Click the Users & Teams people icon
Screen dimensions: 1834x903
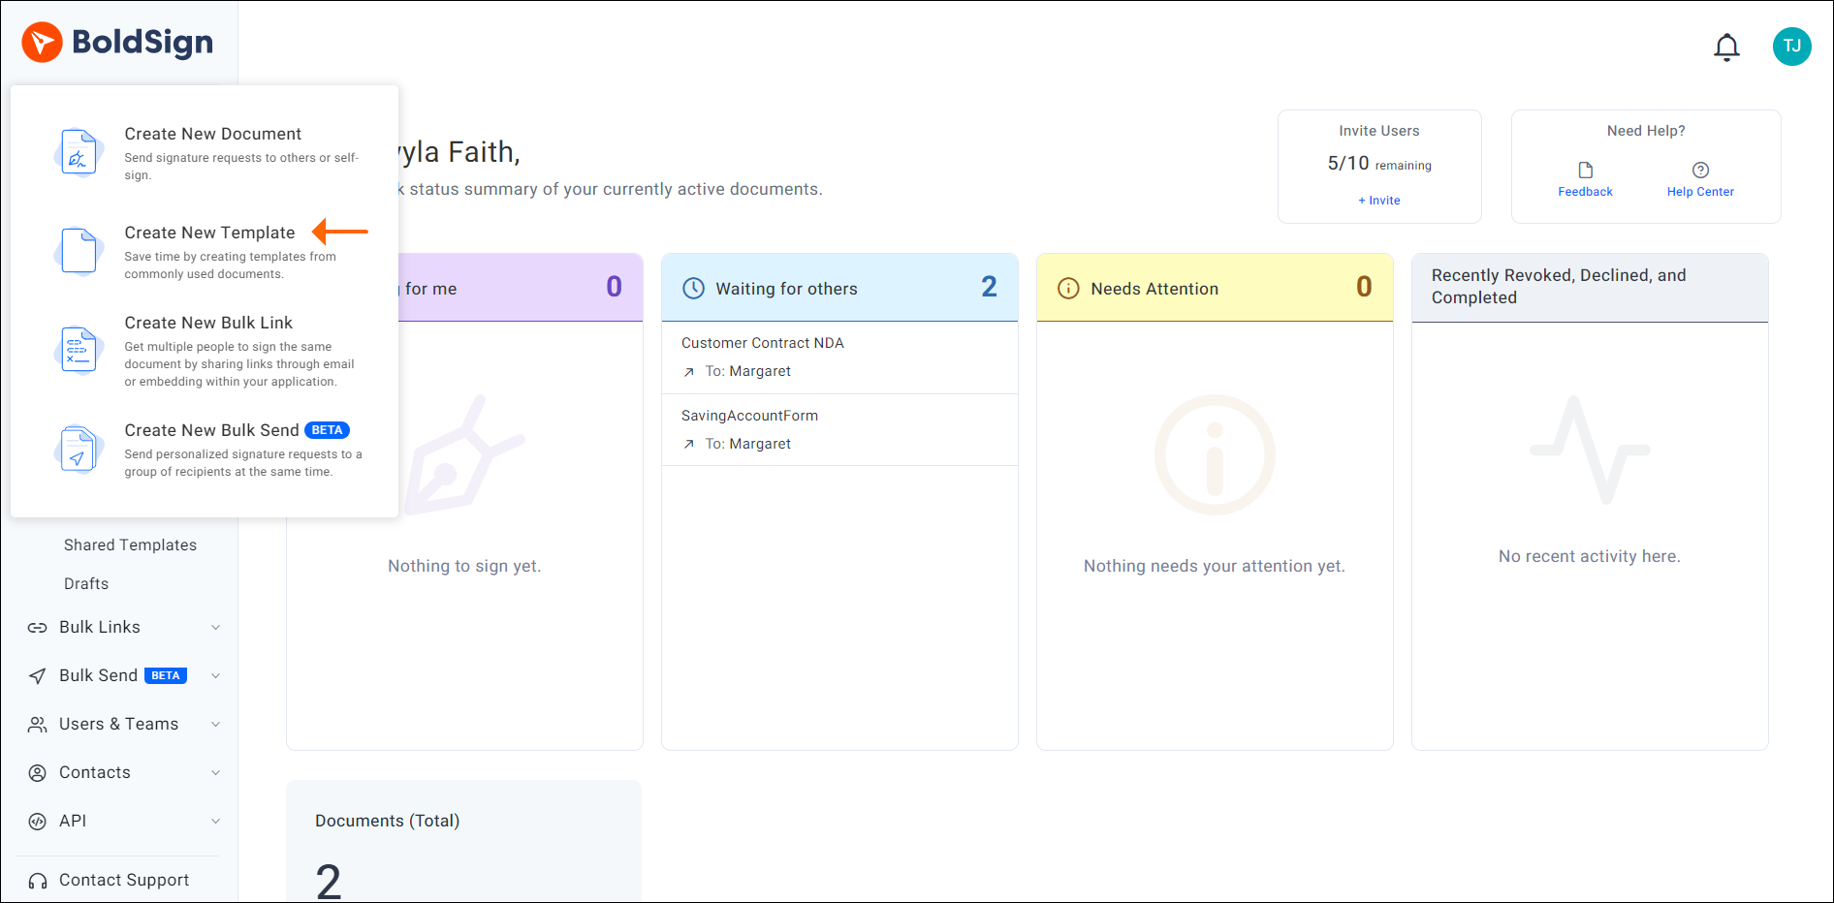[x=37, y=725]
